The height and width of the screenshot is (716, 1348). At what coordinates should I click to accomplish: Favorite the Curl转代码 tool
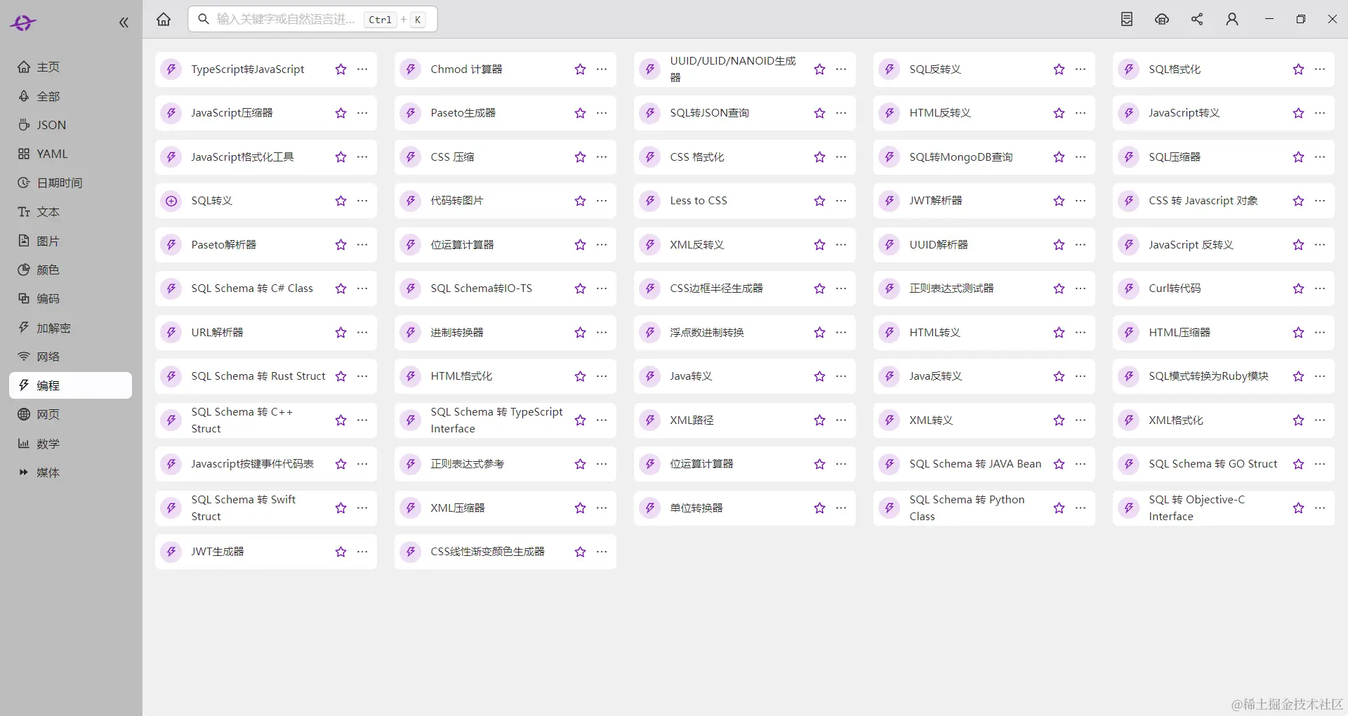1297,289
